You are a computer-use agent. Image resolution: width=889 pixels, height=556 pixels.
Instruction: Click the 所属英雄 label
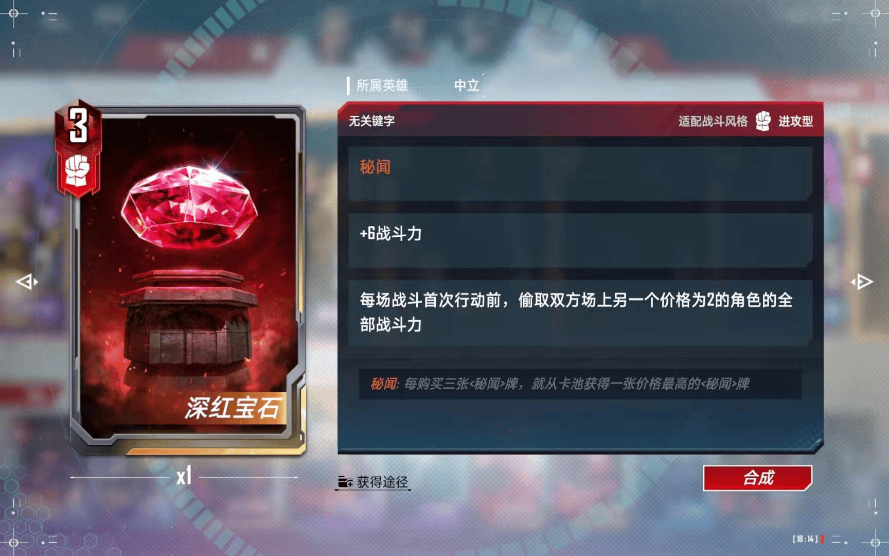click(382, 85)
